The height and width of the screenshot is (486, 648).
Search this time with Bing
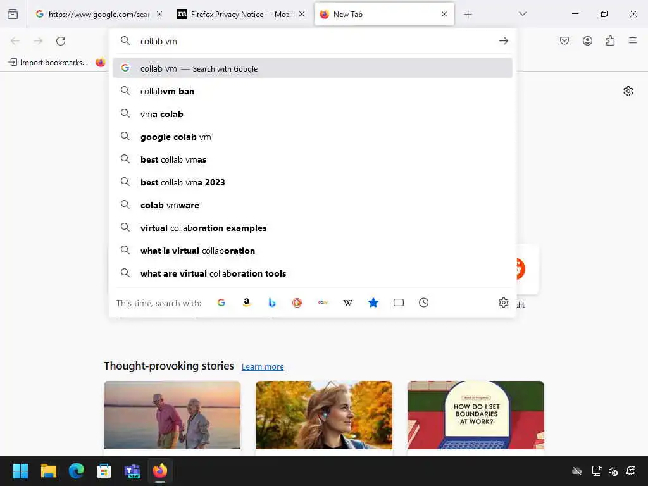tap(272, 302)
